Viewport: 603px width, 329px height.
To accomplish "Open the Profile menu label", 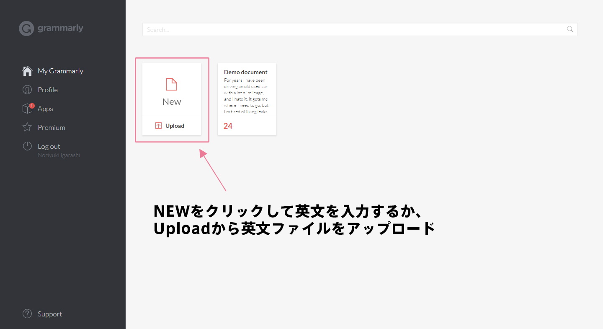I will pyautogui.click(x=48, y=90).
